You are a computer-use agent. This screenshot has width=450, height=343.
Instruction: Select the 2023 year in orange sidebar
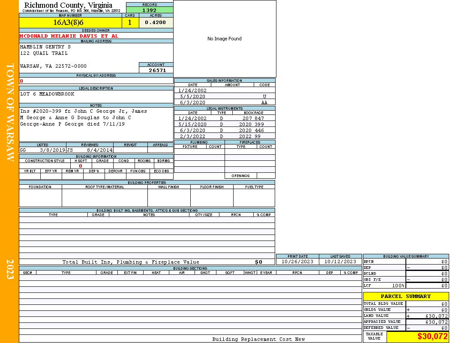[10, 269]
